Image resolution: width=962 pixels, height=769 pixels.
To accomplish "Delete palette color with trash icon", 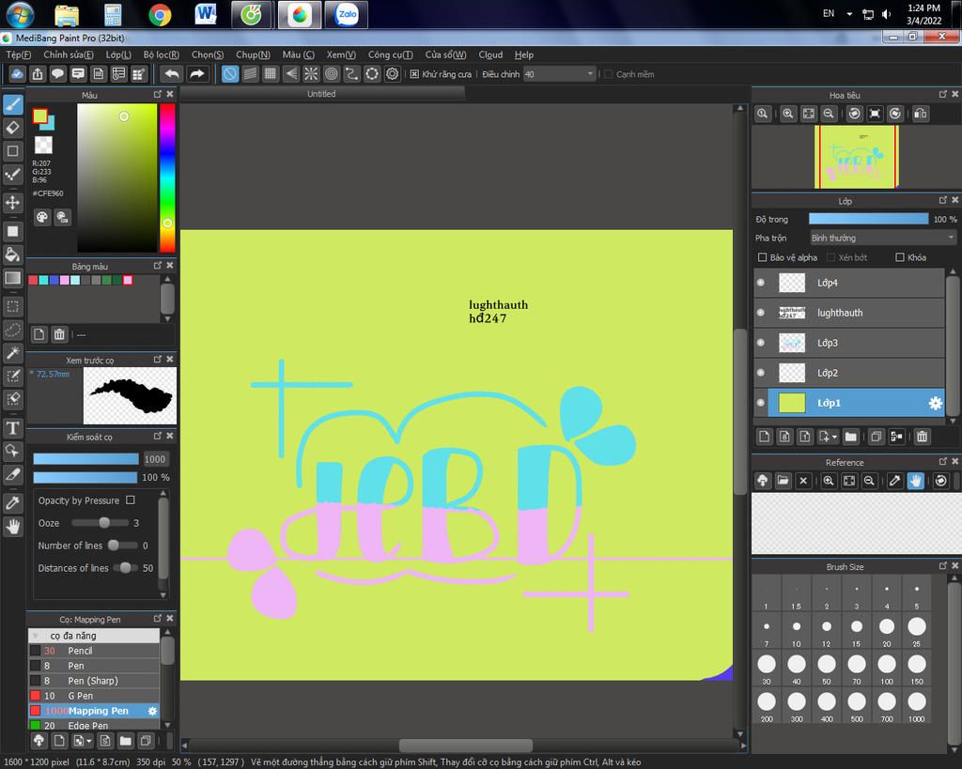I will [59, 334].
